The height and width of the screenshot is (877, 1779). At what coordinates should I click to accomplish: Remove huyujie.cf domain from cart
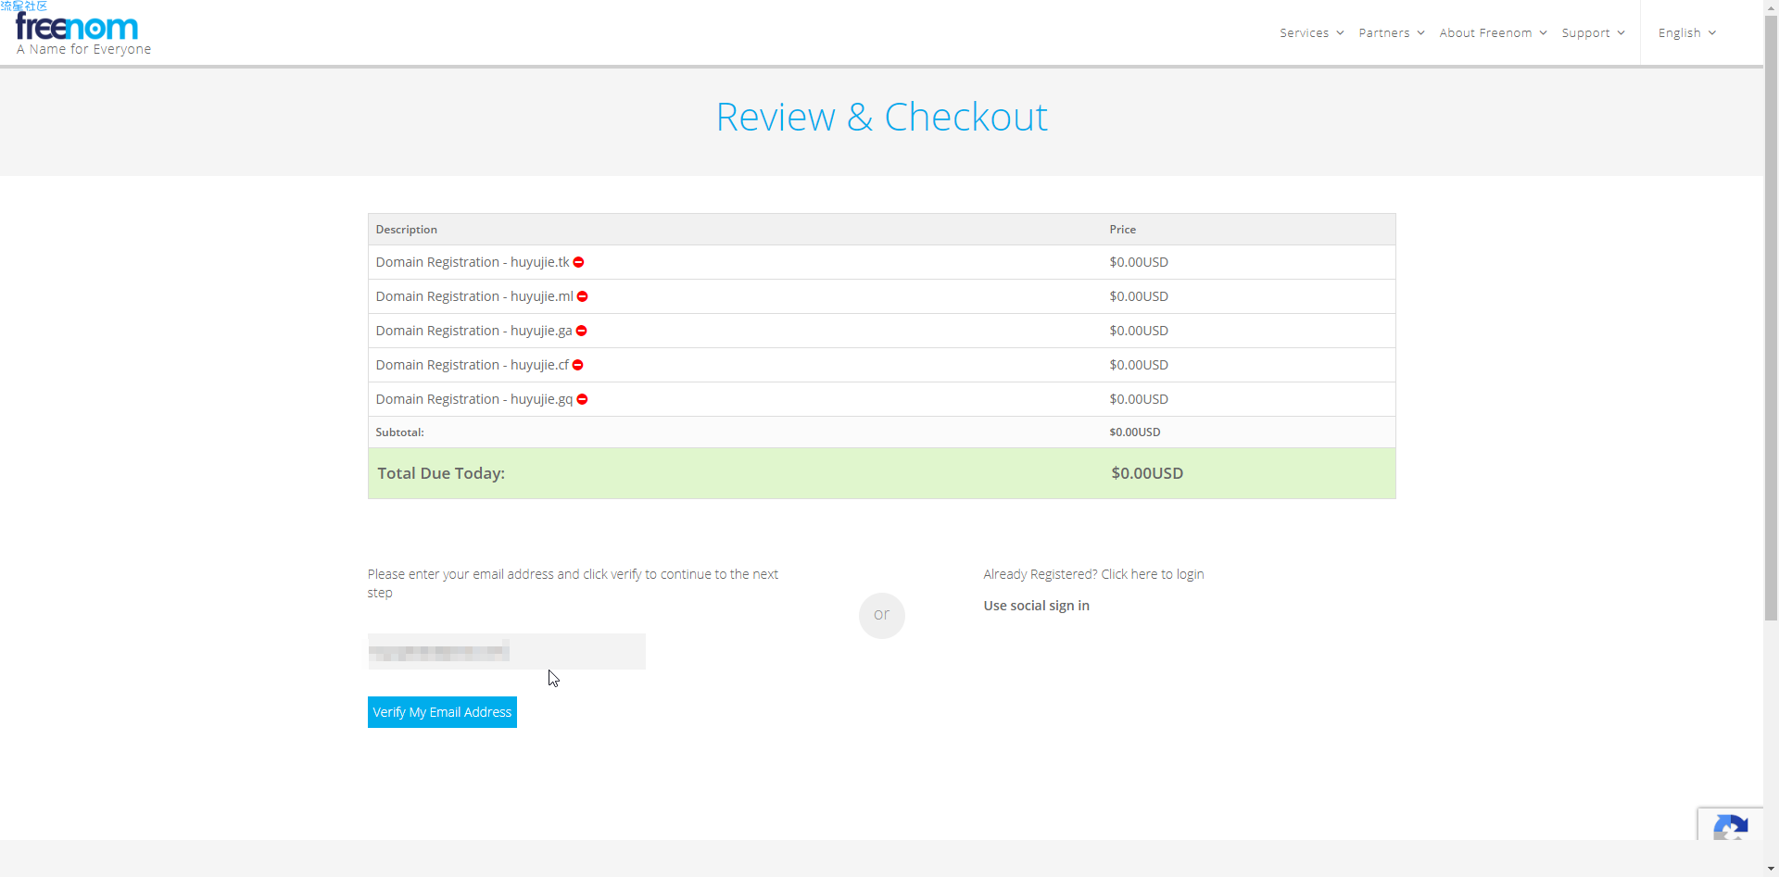tap(577, 365)
